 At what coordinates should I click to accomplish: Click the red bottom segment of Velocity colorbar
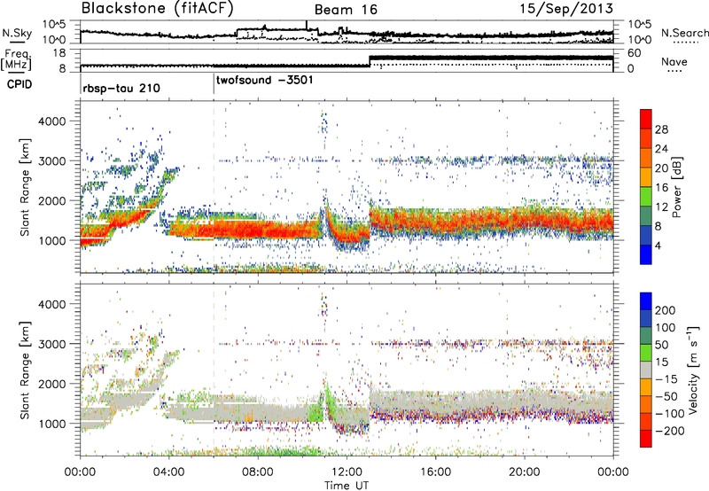pyautogui.click(x=646, y=439)
